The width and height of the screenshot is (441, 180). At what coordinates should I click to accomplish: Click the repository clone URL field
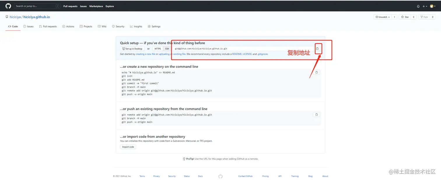coord(244,49)
